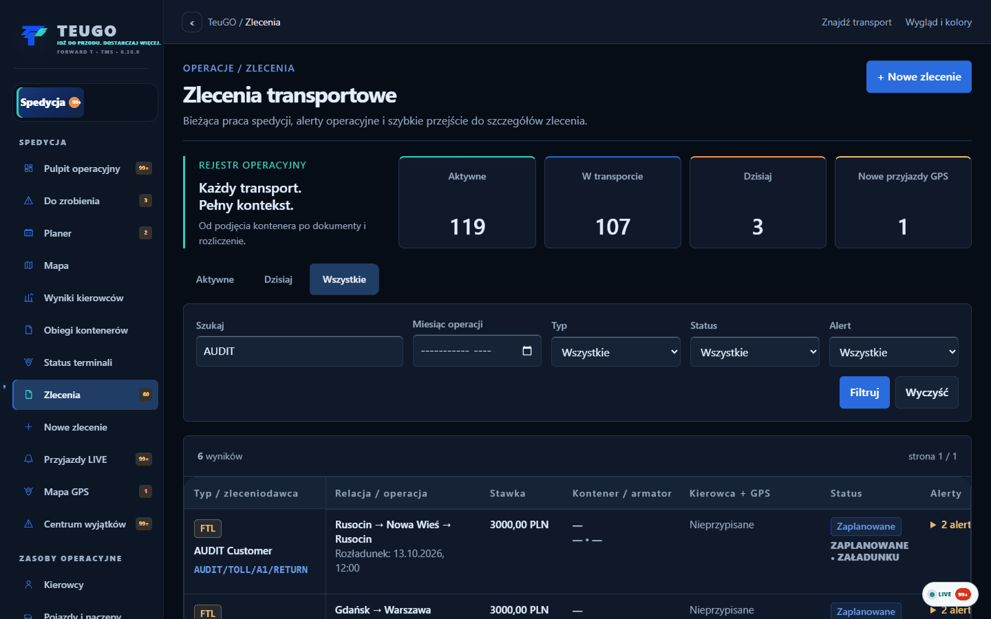The width and height of the screenshot is (991, 619).
Task: Click the Kierowcy person icon
Action: [x=28, y=585]
